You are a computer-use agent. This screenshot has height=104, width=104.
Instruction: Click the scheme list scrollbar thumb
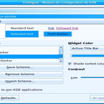(x=61, y=56)
